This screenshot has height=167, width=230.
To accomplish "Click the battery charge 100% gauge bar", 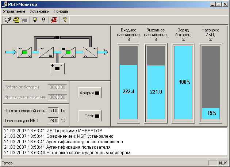I will (x=185, y=82).
